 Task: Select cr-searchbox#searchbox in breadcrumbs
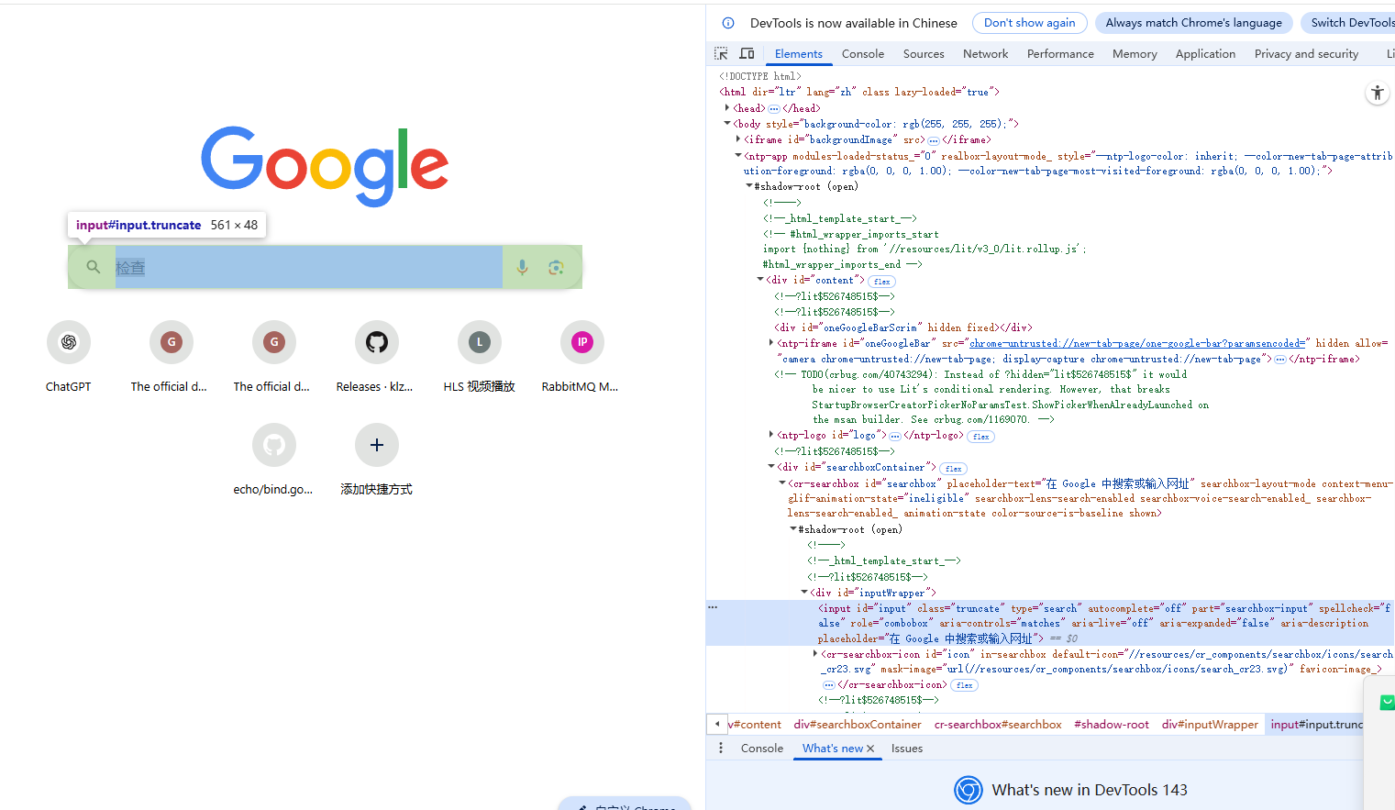coord(998,725)
